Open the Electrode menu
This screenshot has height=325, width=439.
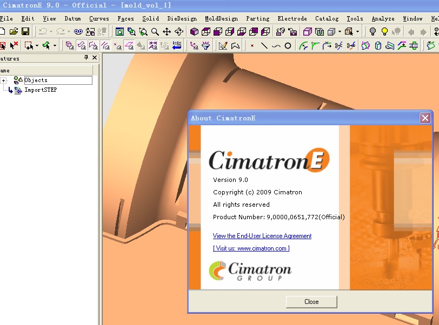click(x=292, y=19)
